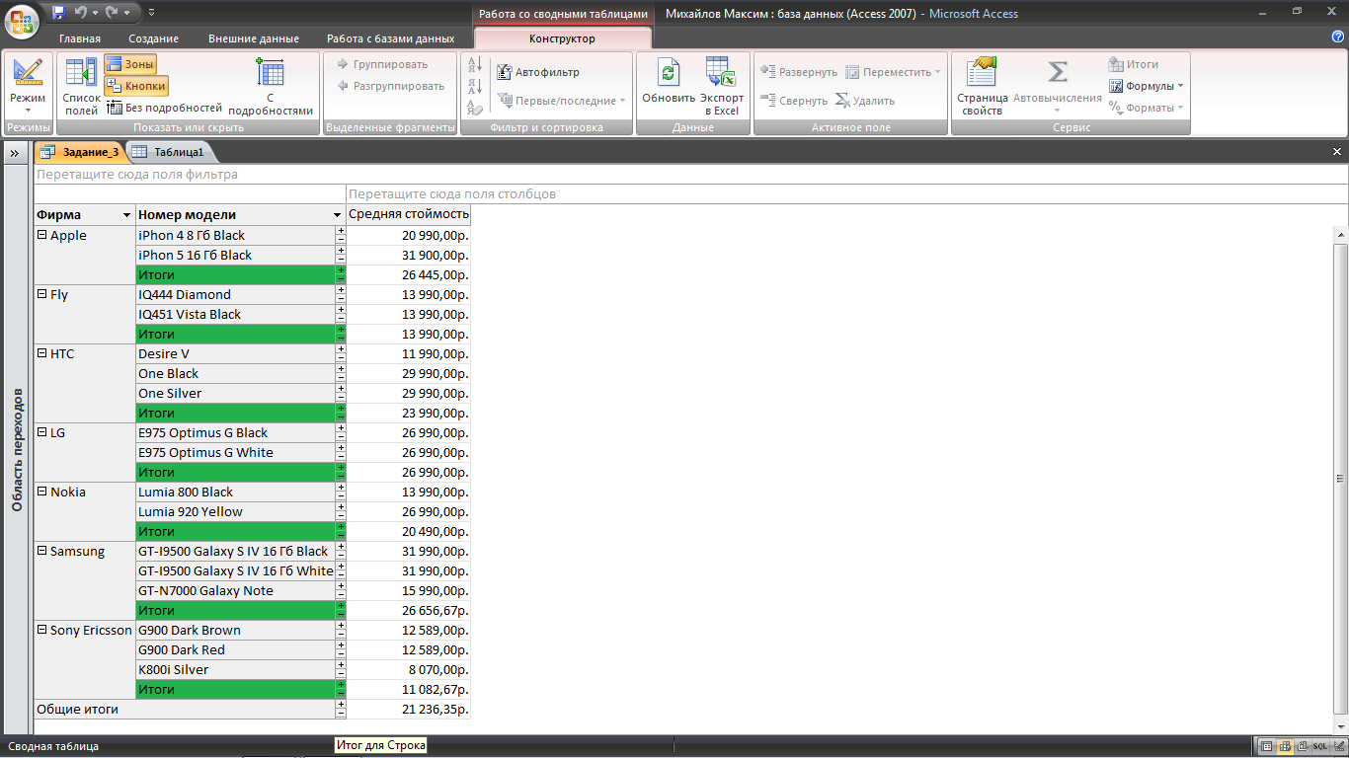Collapse the Sony Ericsson group
Image resolution: width=1349 pixels, height=758 pixels.
tap(41, 630)
